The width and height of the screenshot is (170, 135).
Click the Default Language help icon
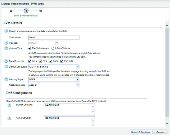point(6,67)
